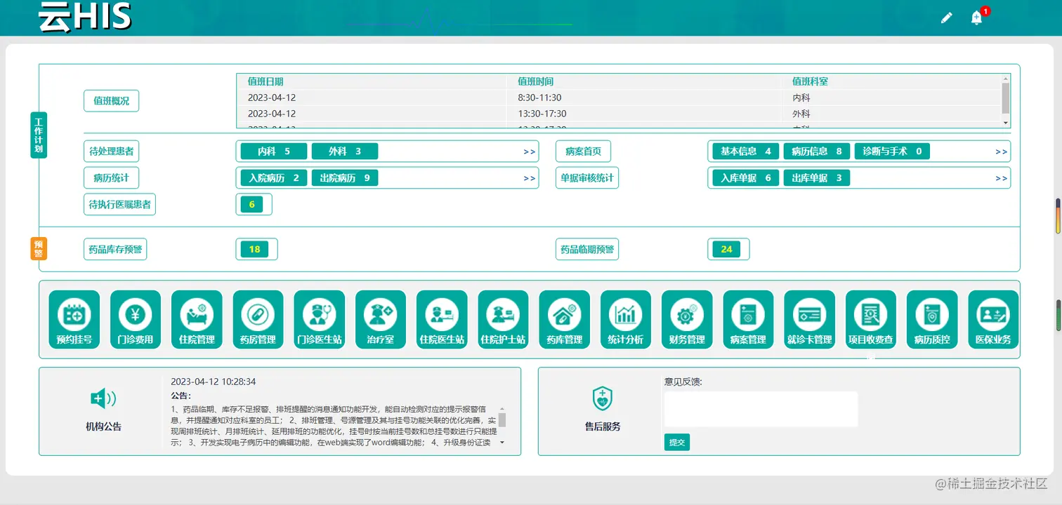Open the 出院病历 9 tag
This screenshot has height=505, width=1062.
[x=345, y=178]
